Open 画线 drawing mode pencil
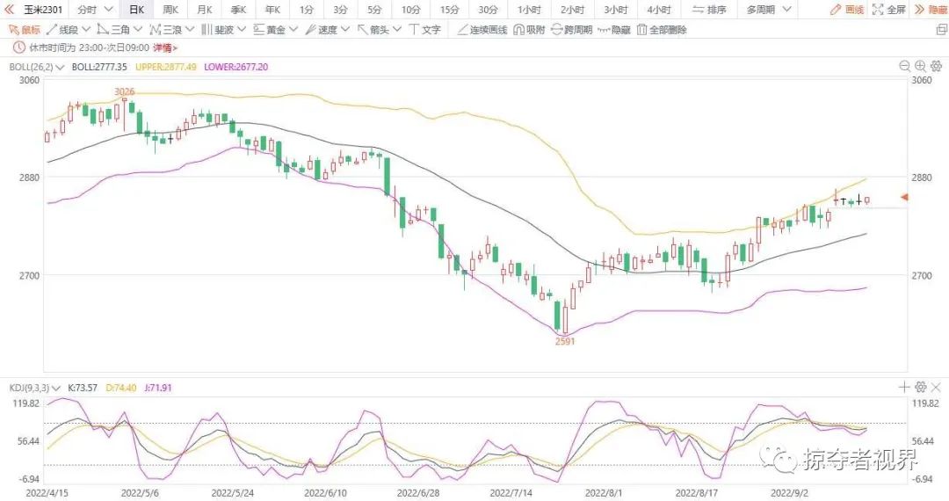Screen dimensions: 949x501 tap(847, 10)
